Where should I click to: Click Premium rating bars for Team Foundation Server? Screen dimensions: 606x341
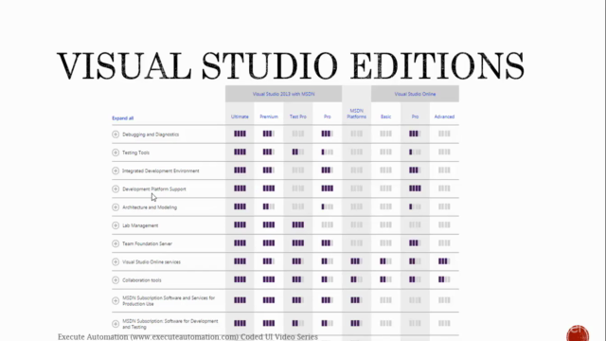269,243
